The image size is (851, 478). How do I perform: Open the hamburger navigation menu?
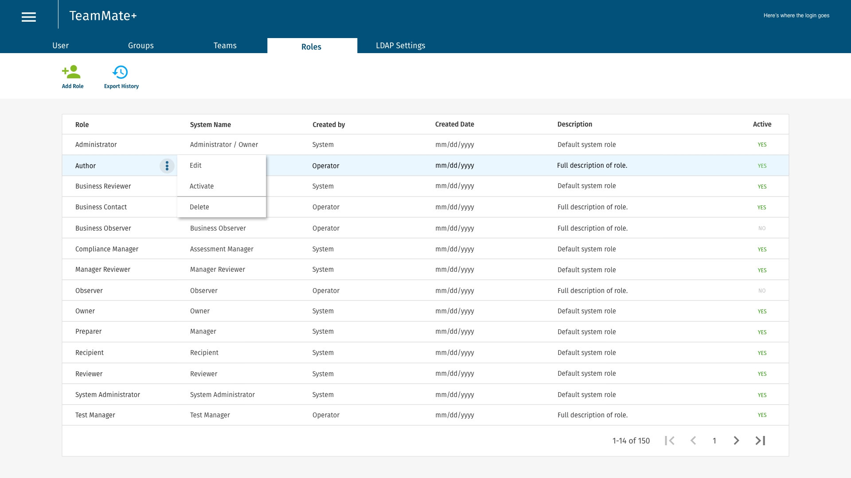(29, 17)
